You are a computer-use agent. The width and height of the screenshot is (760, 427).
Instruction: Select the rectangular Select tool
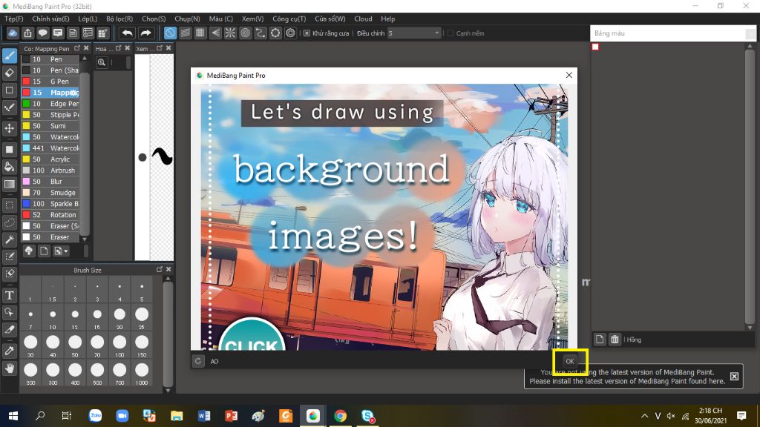9,205
